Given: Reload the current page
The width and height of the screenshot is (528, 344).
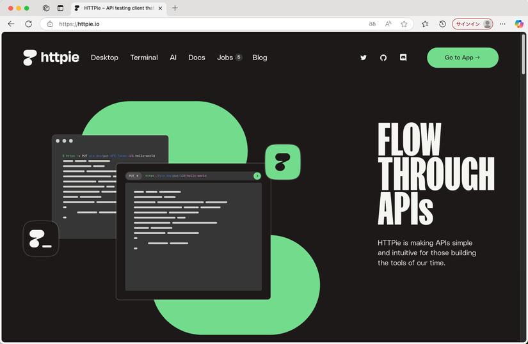Looking at the screenshot, I should tap(29, 24).
